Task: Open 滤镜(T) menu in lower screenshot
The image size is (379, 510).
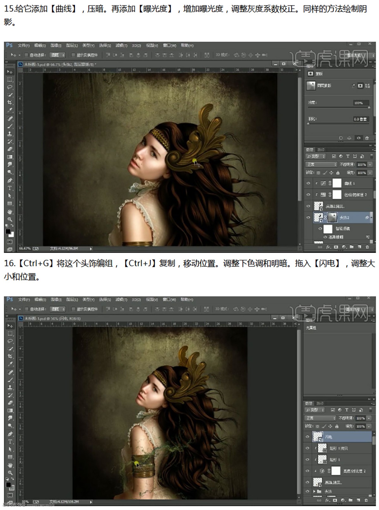Action: click(x=121, y=299)
